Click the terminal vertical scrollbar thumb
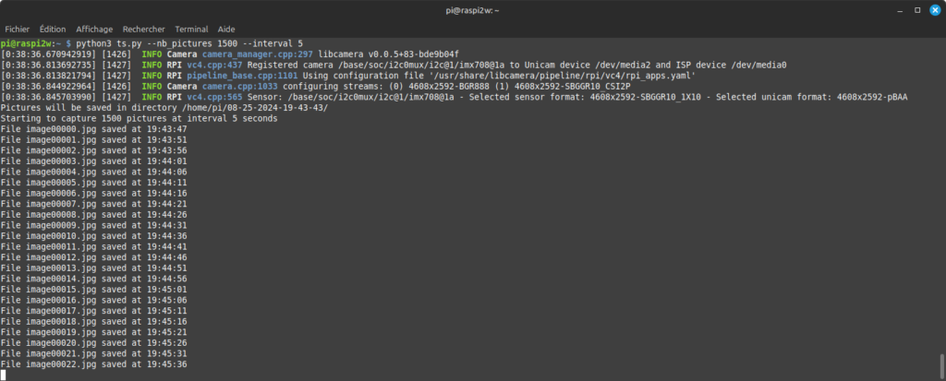The image size is (946, 381). [941, 364]
